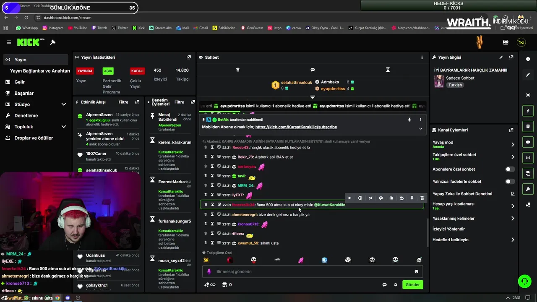
Task: Click the clock icon in the message action toolbar
Action: 360,198
